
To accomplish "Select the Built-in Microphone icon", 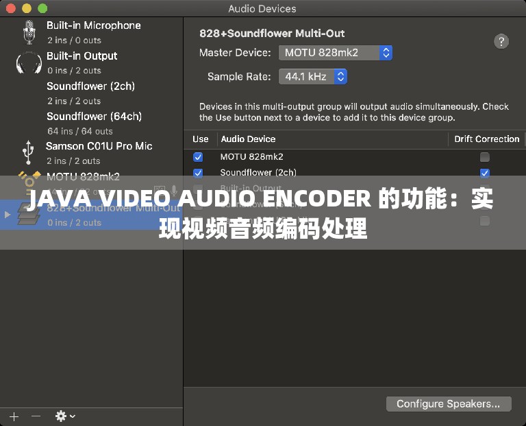I will pyautogui.click(x=29, y=32).
